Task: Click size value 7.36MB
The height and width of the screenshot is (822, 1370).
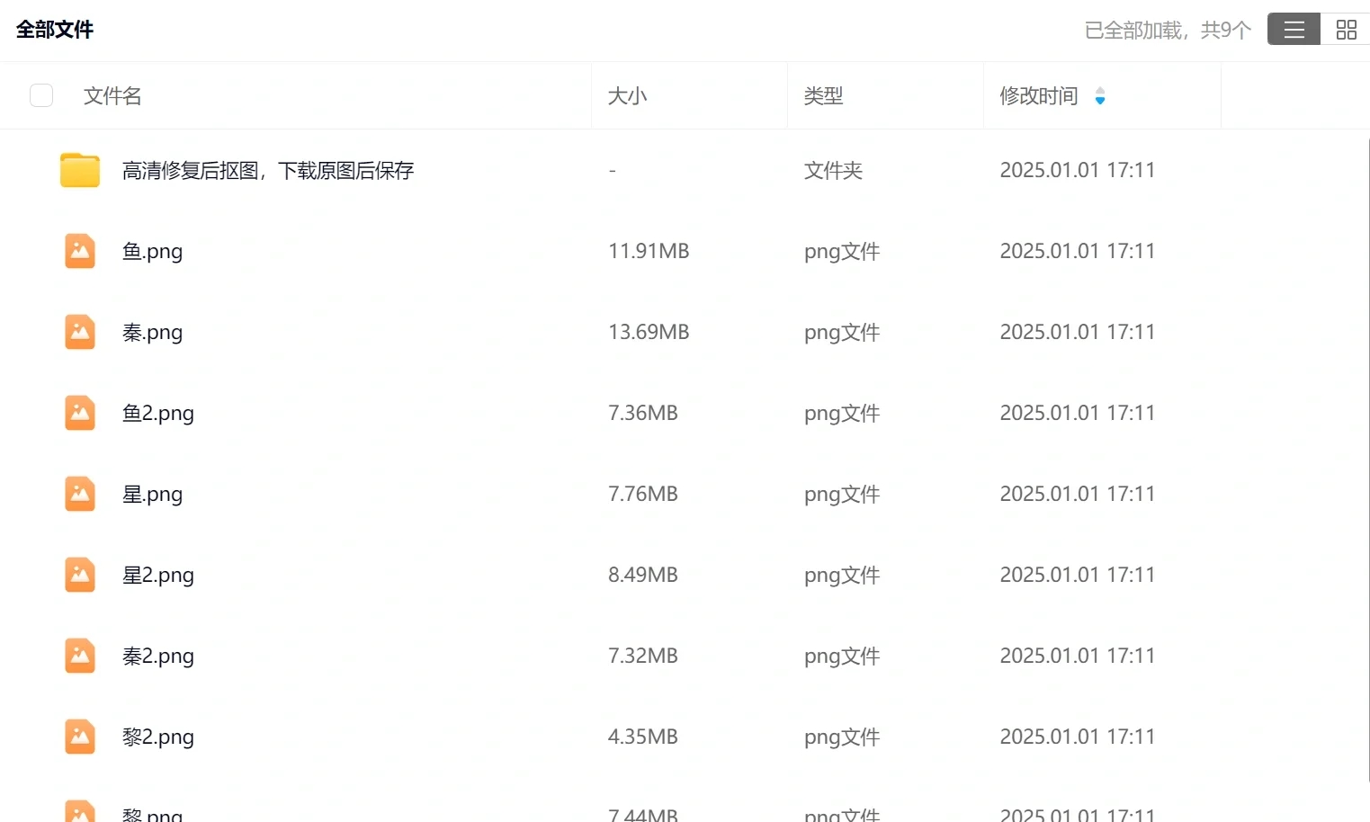Action: point(643,413)
